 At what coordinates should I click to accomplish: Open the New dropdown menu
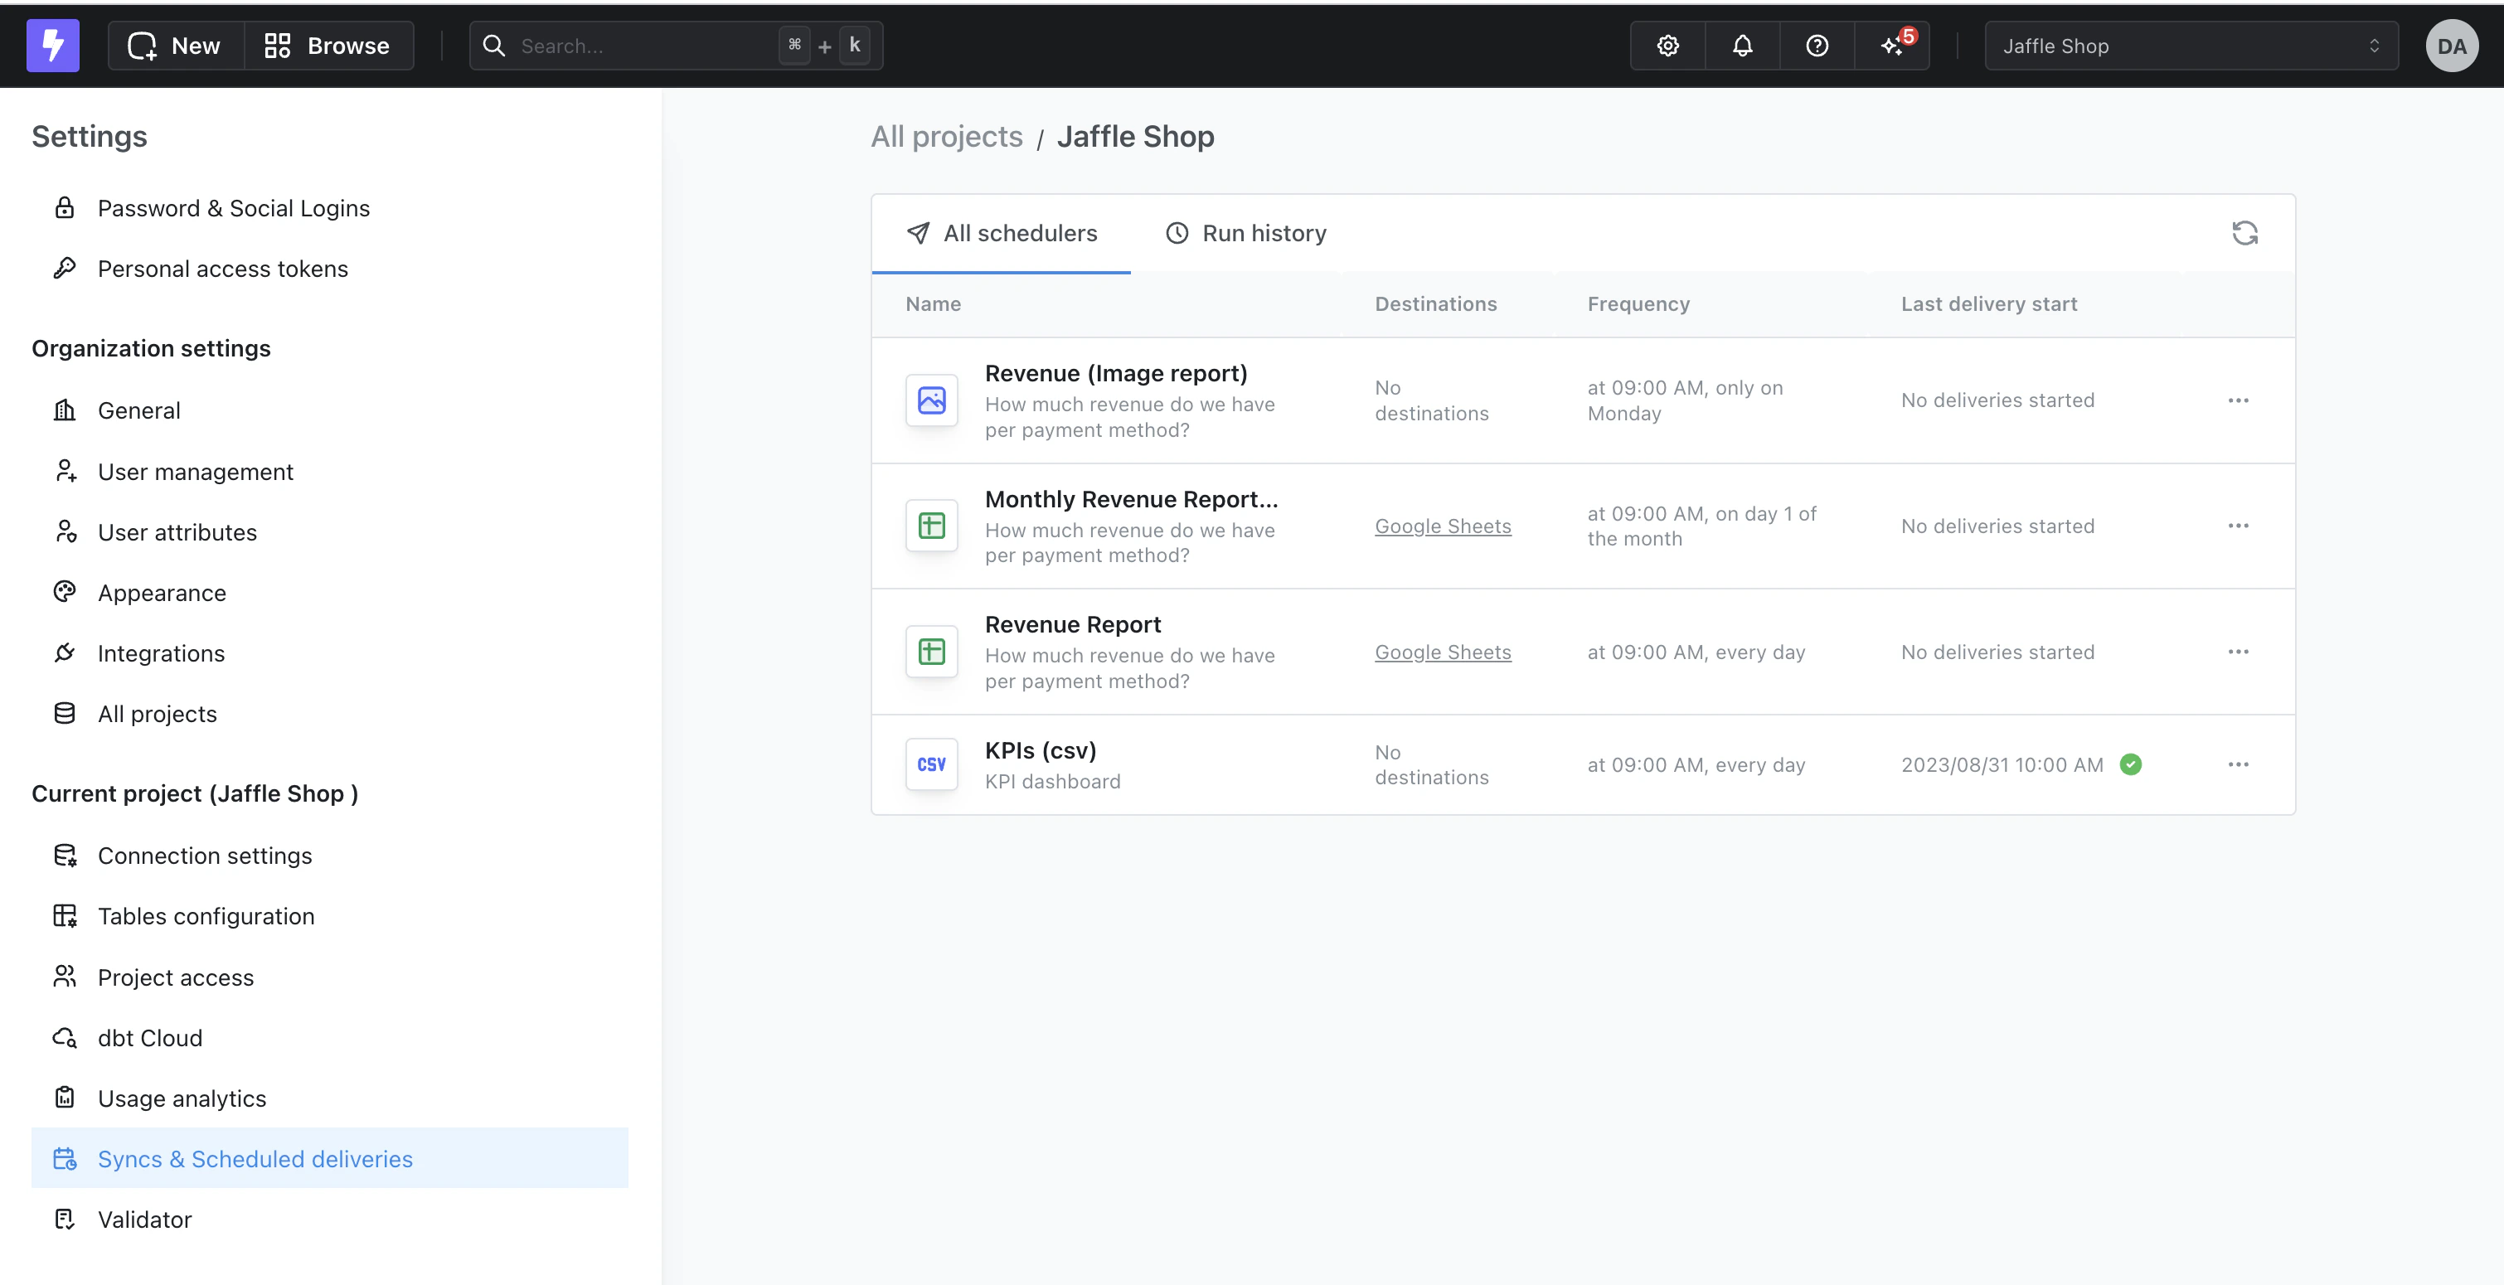pyautogui.click(x=175, y=46)
